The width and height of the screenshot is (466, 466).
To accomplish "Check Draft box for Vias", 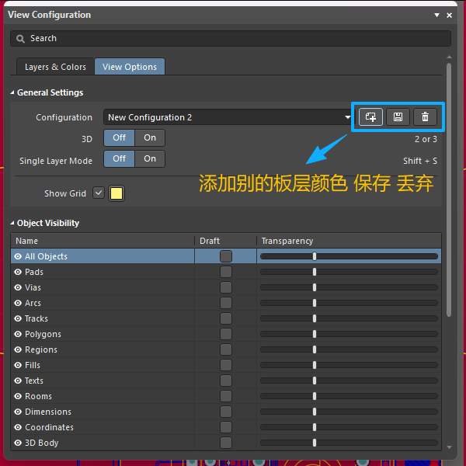I will [226, 287].
